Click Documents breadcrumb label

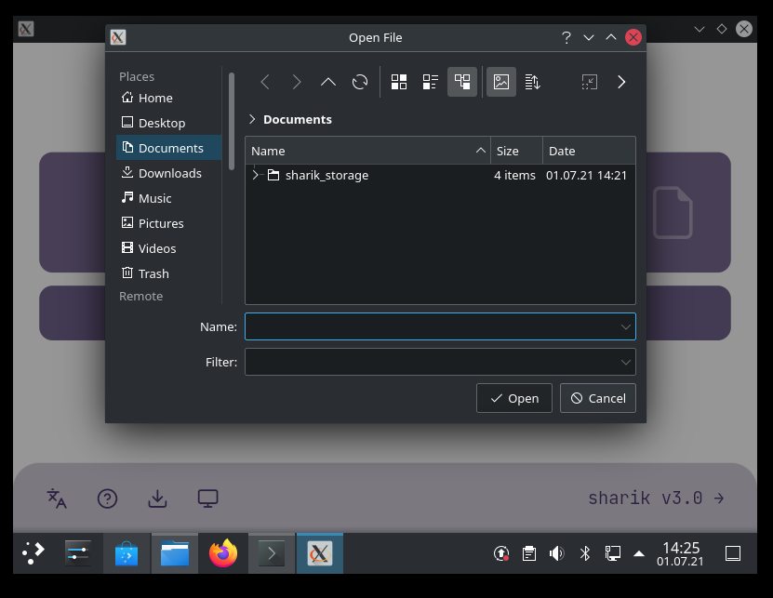(x=298, y=119)
